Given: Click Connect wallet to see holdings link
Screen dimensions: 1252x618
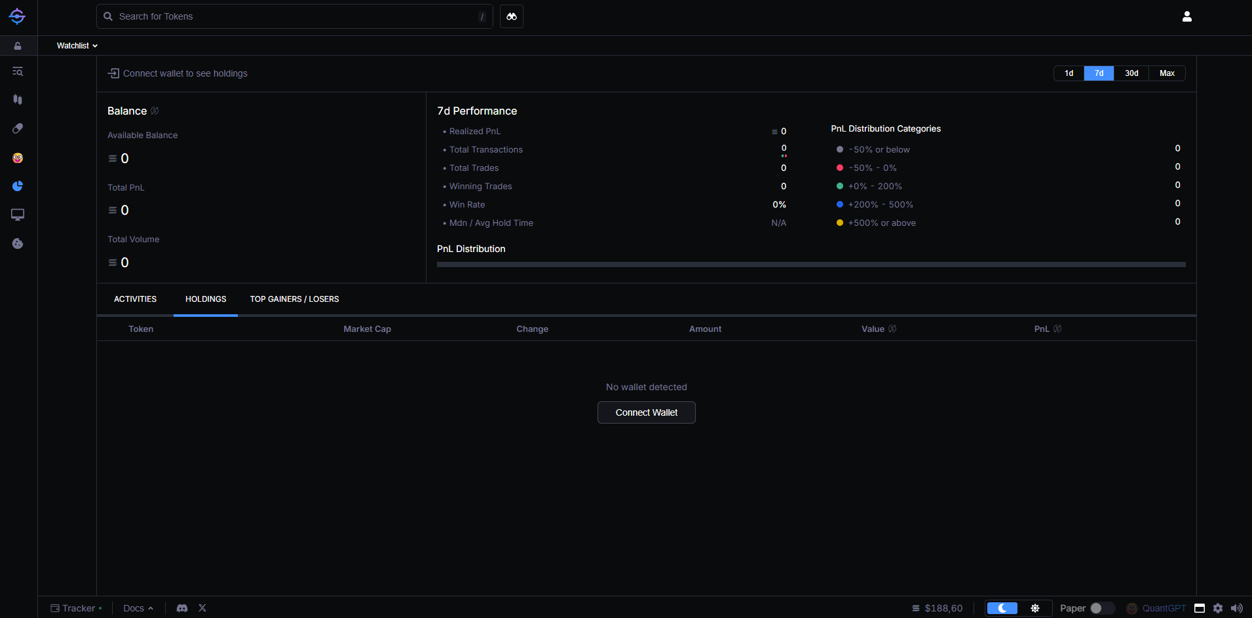Looking at the screenshot, I should (178, 73).
